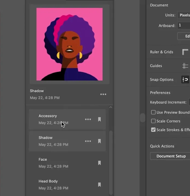Click the portrait version preview thumbnail
190x196 pixels.
69,44
